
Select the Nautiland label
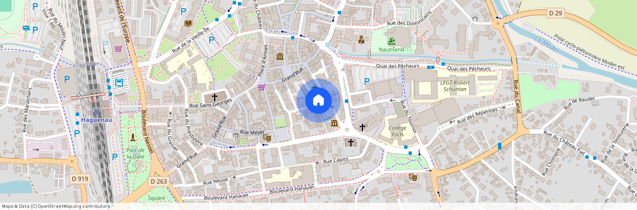pos(391,50)
